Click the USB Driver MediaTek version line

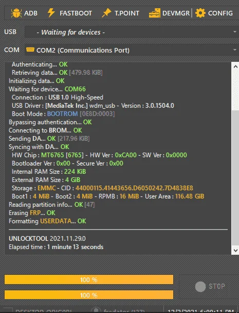pos(93,106)
